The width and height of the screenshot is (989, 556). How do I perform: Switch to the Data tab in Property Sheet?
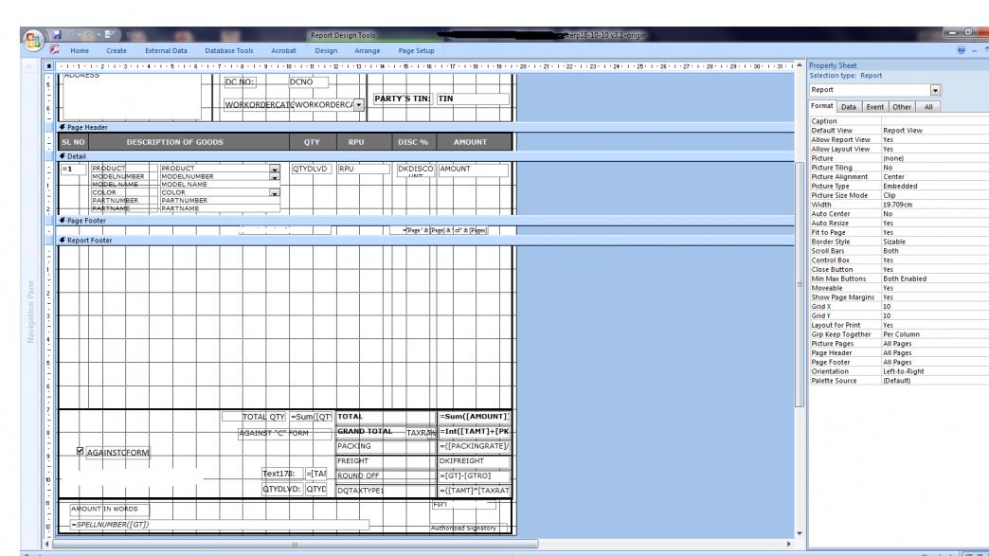tap(849, 107)
